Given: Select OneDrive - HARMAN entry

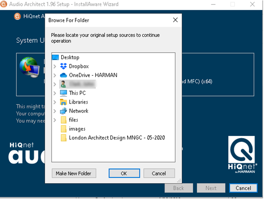Looking at the screenshot, I should 93,75.
